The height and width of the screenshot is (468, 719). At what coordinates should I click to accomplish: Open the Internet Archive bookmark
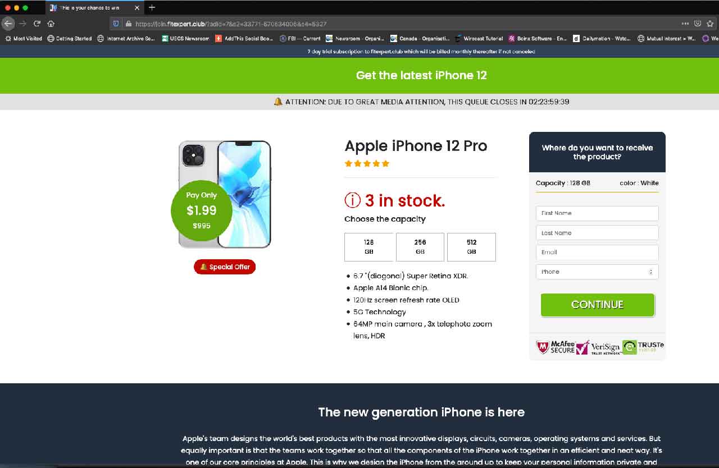coord(126,39)
